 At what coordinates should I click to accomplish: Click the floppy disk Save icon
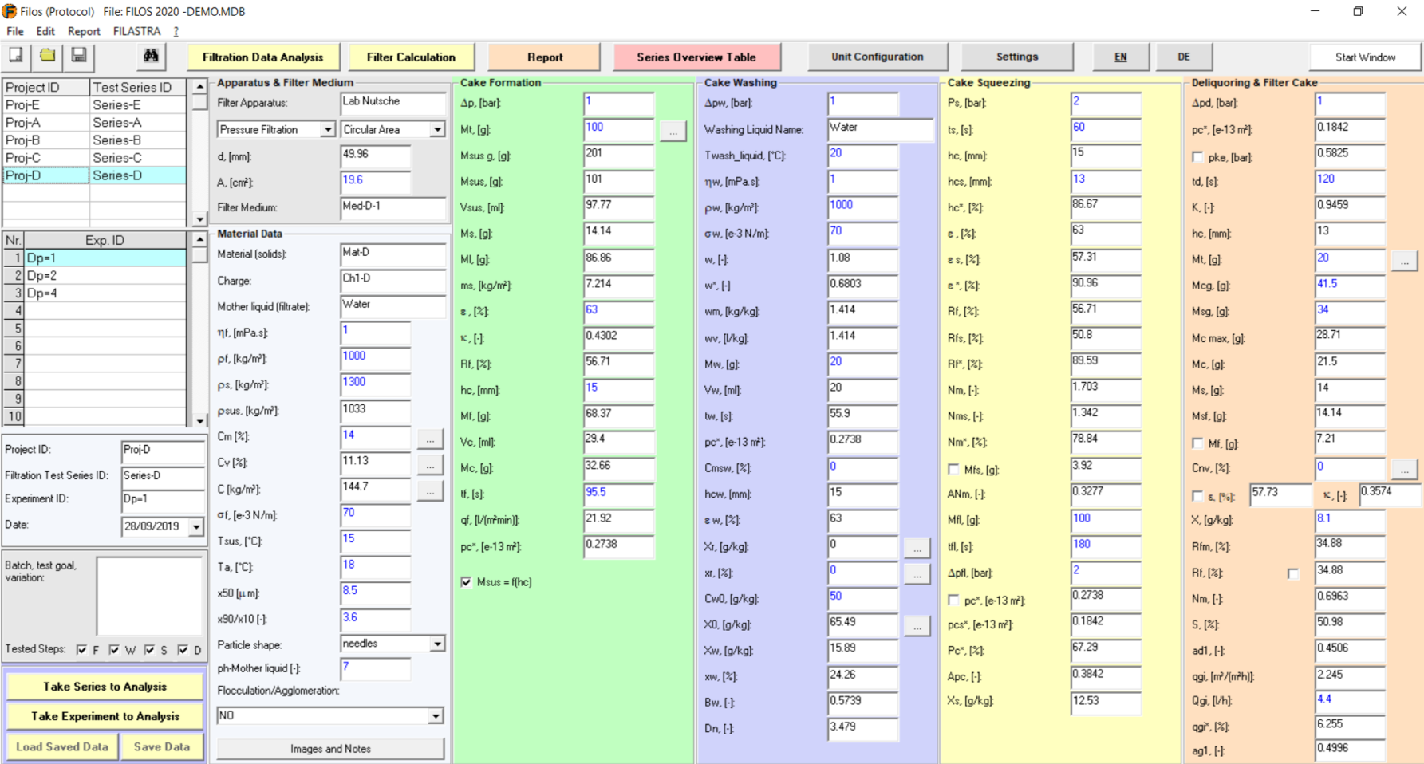pos(79,56)
